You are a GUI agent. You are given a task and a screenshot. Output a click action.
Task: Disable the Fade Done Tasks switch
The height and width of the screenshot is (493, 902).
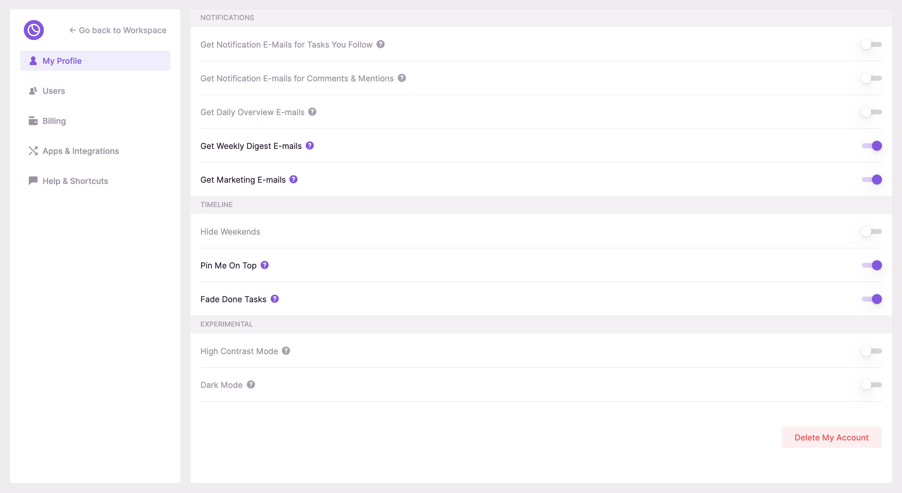point(871,299)
